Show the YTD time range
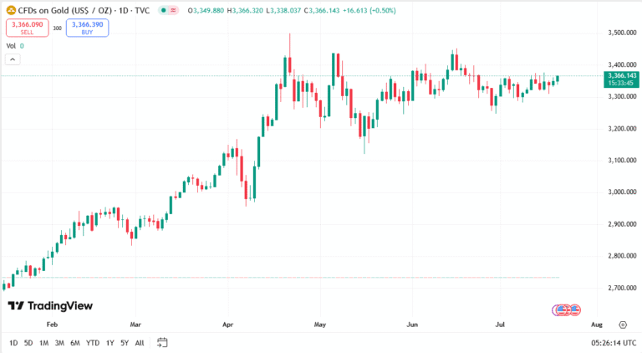The width and height of the screenshot is (642, 353). [x=93, y=343]
